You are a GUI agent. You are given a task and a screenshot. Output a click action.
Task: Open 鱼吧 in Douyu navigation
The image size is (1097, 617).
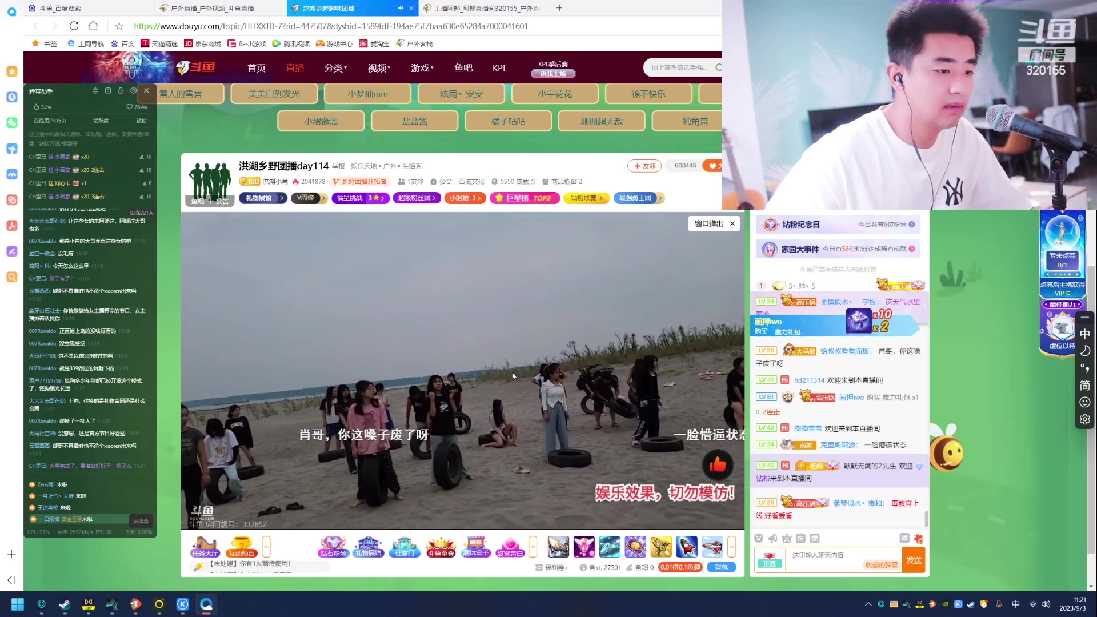[463, 68]
